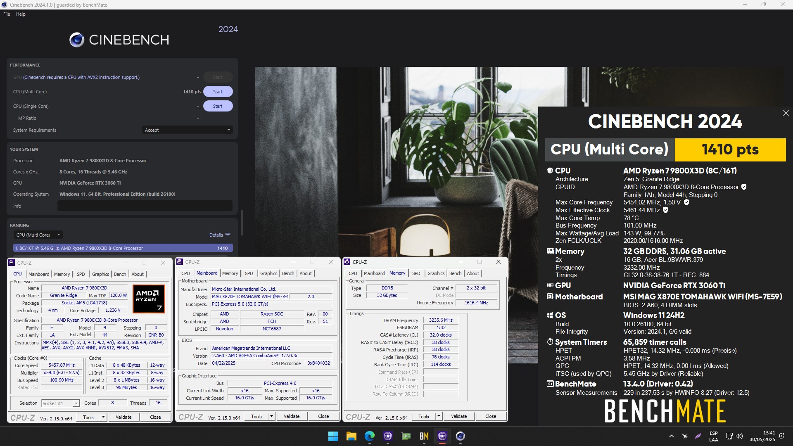Switch to About tab in CPU-Z Mainboard window
The image size is (793, 446).
coord(306,273)
